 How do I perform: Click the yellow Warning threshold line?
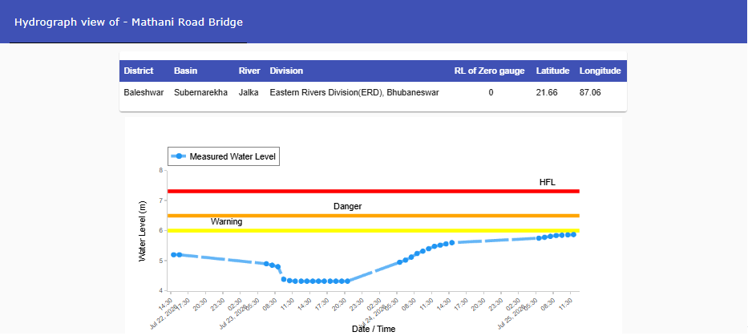click(373, 230)
